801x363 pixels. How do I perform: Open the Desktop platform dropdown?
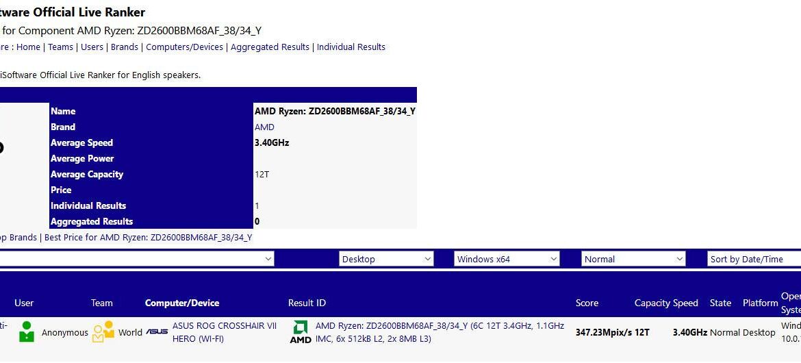pos(387,259)
